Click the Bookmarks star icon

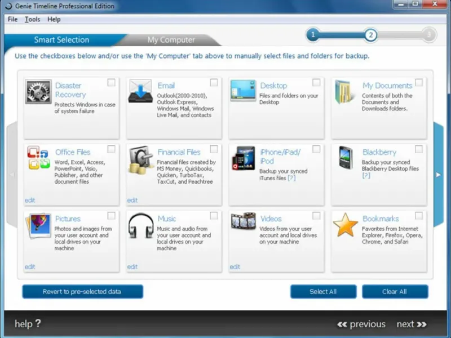click(346, 225)
